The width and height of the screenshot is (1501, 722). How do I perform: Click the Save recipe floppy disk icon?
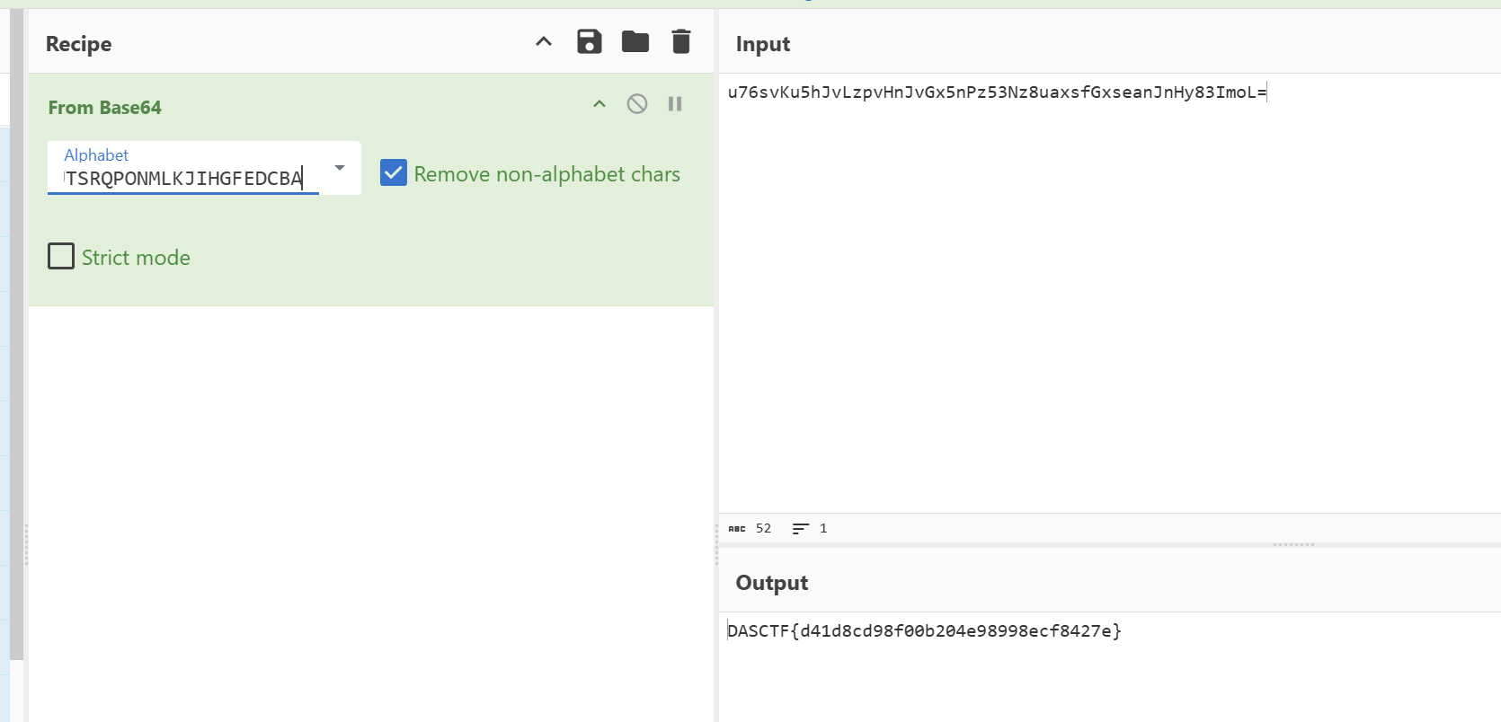click(x=590, y=41)
